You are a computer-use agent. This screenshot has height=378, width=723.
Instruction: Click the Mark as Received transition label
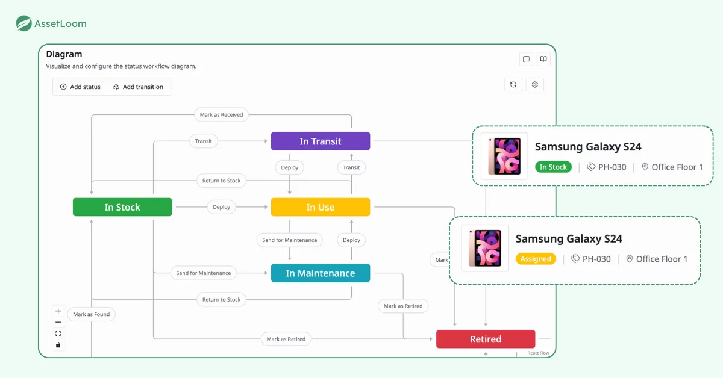(221, 114)
